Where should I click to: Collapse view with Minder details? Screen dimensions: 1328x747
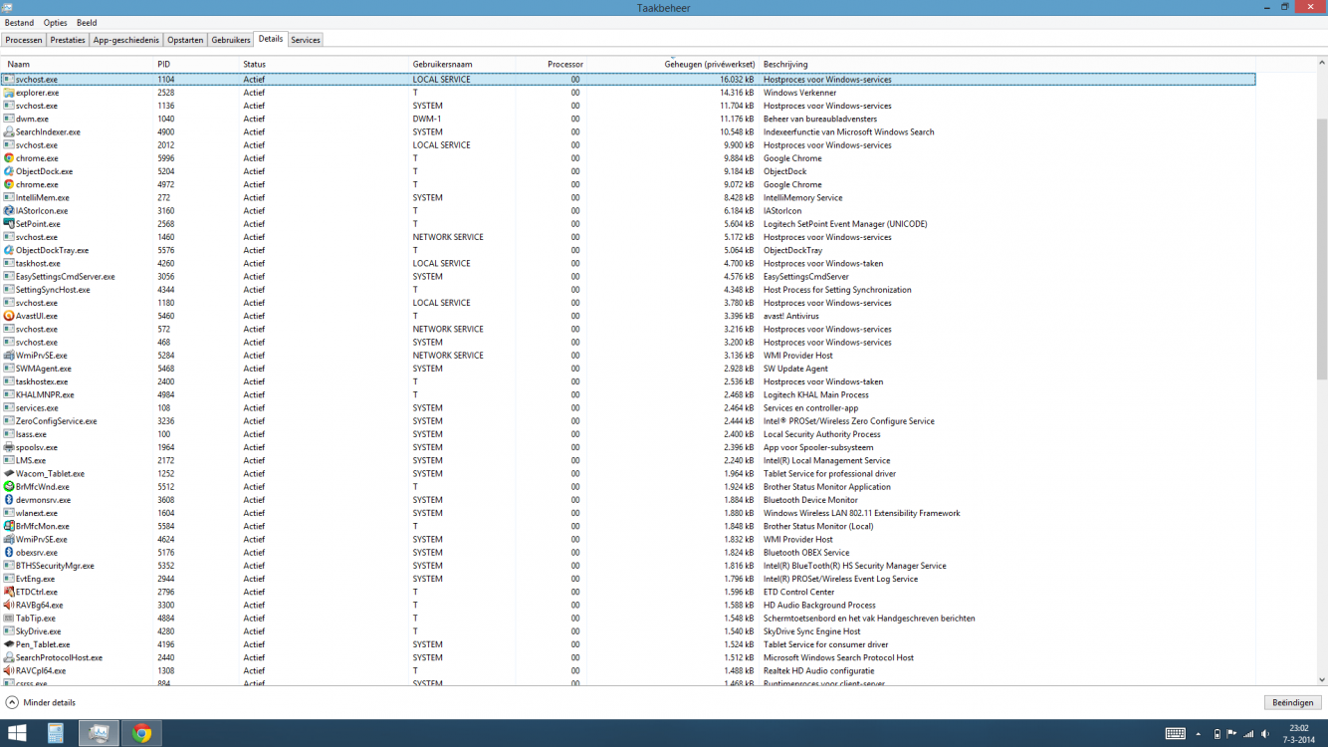coord(40,702)
